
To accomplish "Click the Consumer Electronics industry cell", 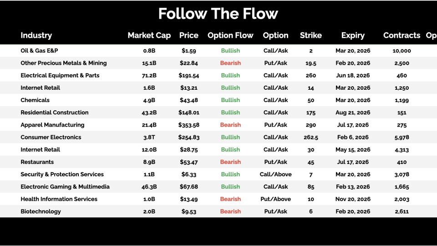I will point(51,137).
